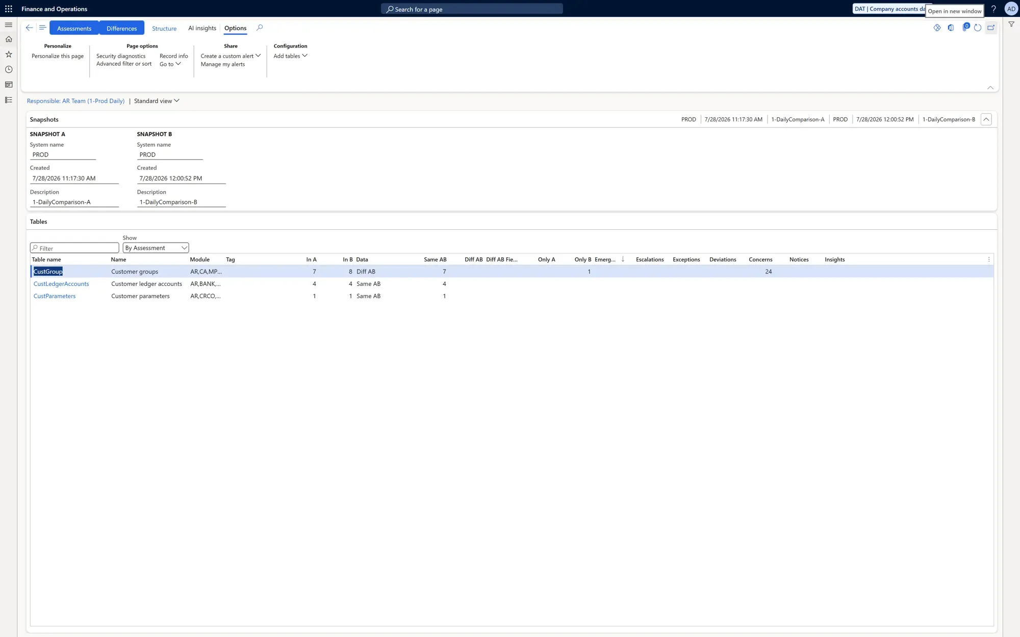1020x637 pixels.
Task: Click Snapshot B Description field
Action: coord(181,202)
